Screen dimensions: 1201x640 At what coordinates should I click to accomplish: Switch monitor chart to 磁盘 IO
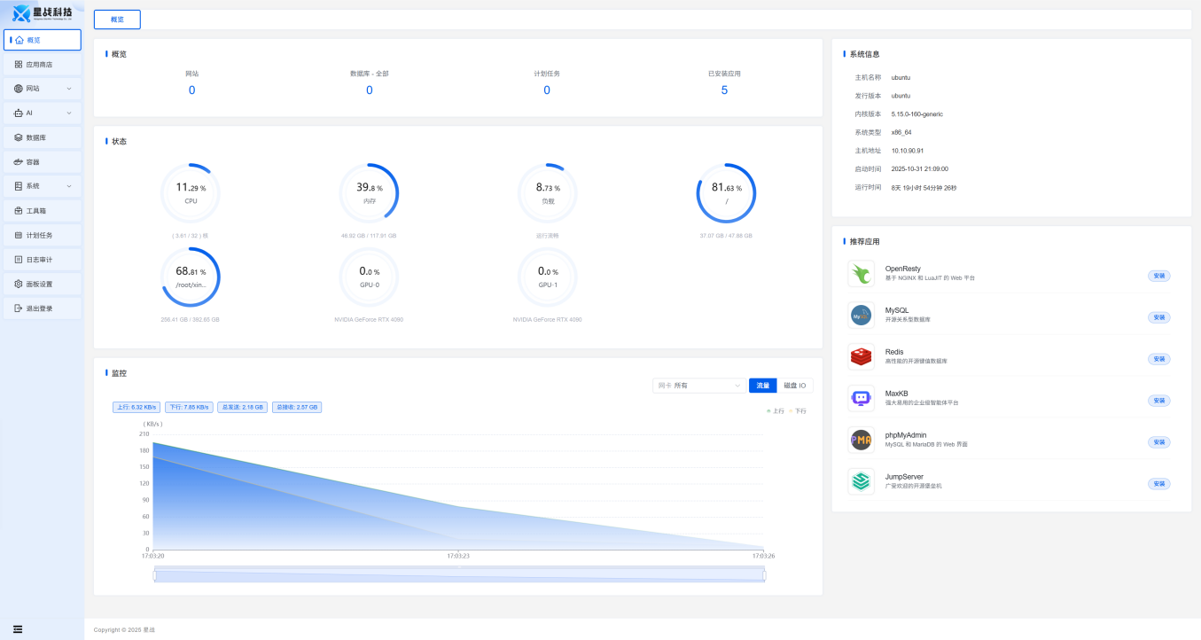[x=794, y=386]
